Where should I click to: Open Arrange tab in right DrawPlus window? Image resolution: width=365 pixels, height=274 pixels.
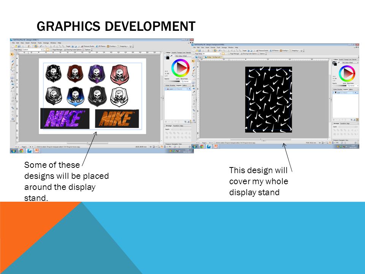(x=336, y=123)
